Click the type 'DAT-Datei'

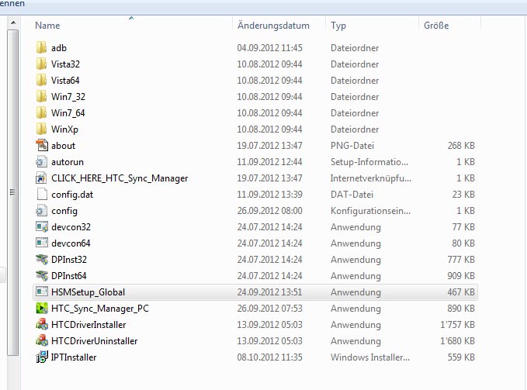[x=352, y=195]
